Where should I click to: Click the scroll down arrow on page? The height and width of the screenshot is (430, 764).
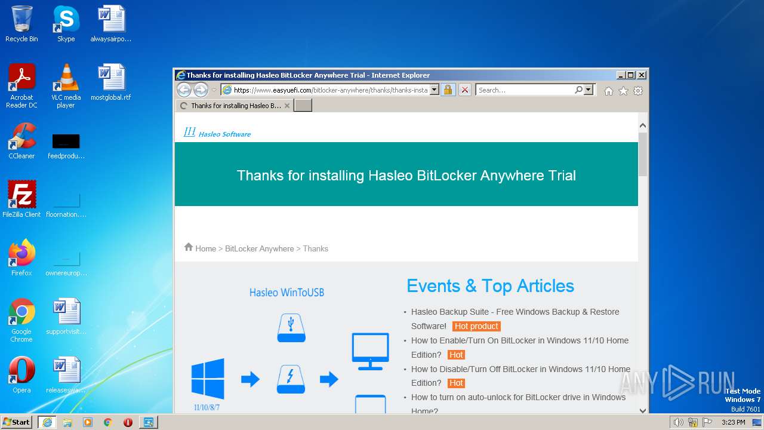point(643,410)
